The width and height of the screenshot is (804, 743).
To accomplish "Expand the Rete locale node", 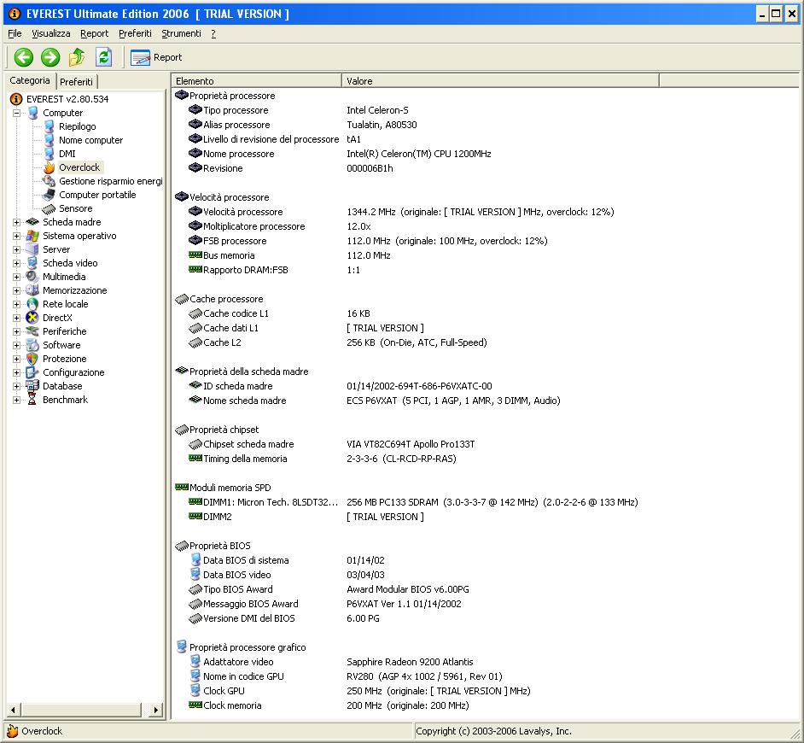I will [16, 304].
